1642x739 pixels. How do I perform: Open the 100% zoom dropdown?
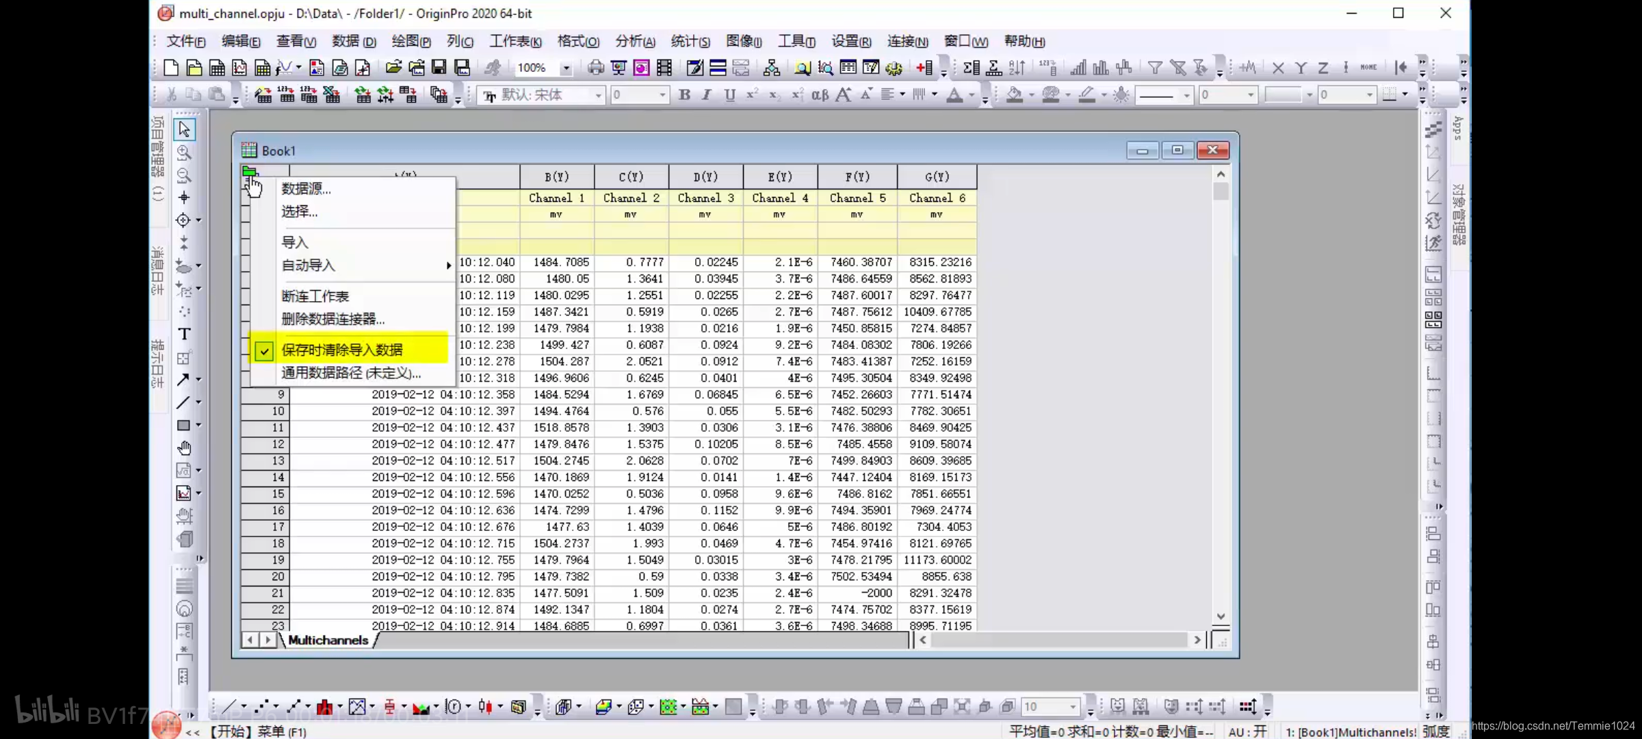[x=566, y=68]
